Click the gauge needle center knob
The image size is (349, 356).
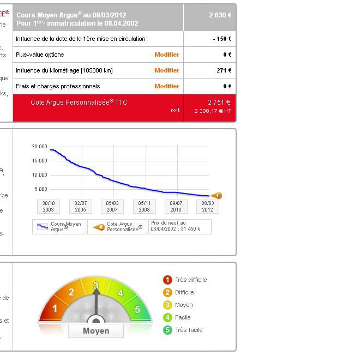(96, 320)
